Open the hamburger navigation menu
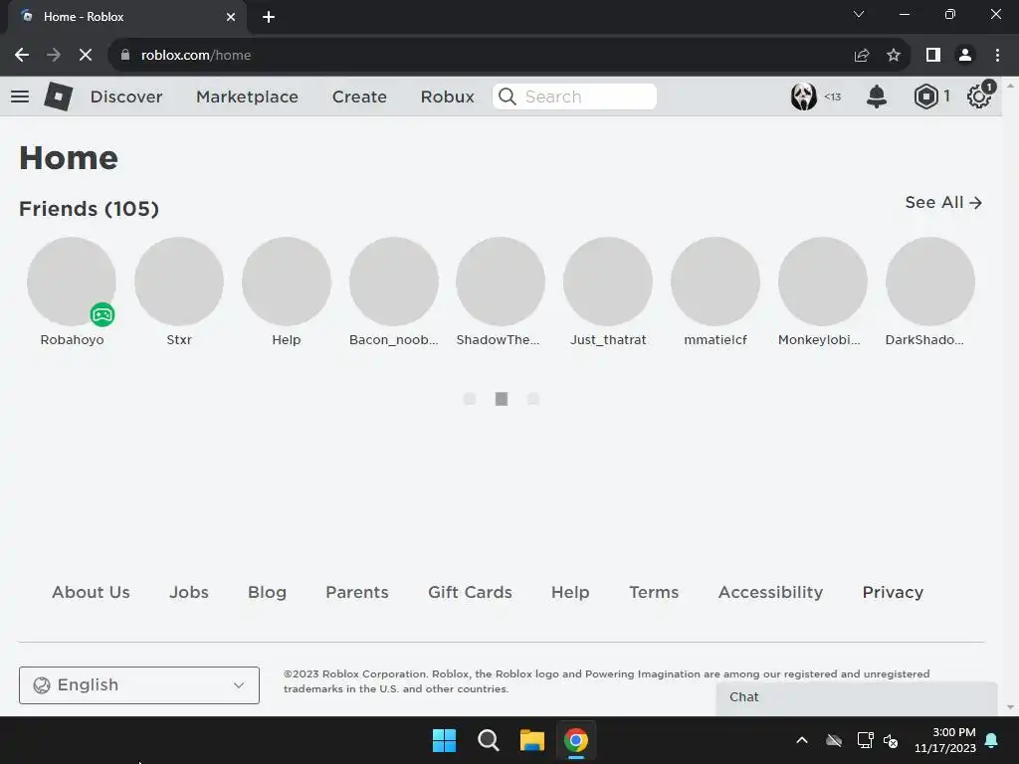The height and width of the screenshot is (764, 1019). [20, 96]
